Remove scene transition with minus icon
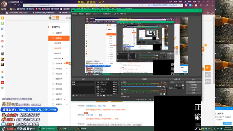 pyautogui.click(x=180, y=85)
